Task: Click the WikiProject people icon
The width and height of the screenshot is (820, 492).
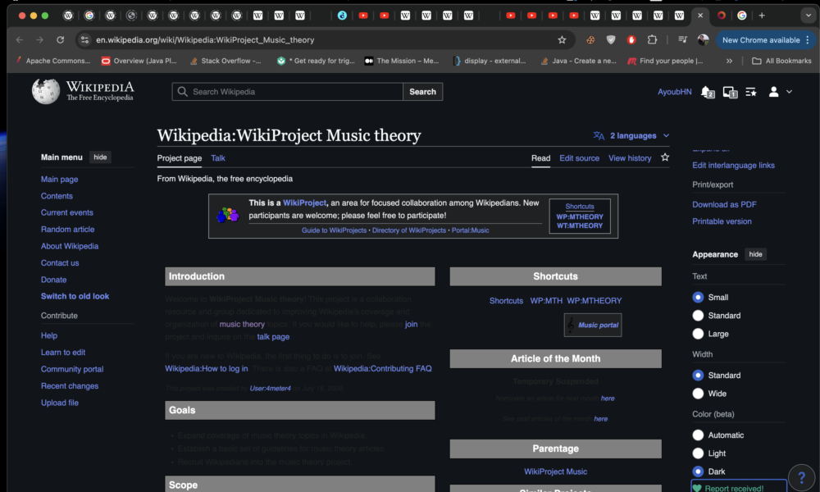Action: (x=227, y=215)
